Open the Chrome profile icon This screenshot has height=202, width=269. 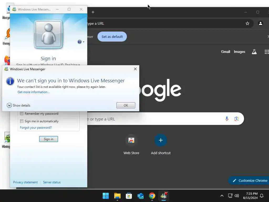260,23
